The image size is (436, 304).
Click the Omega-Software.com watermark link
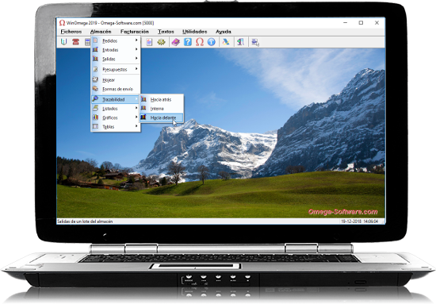click(x=342, y=212)
